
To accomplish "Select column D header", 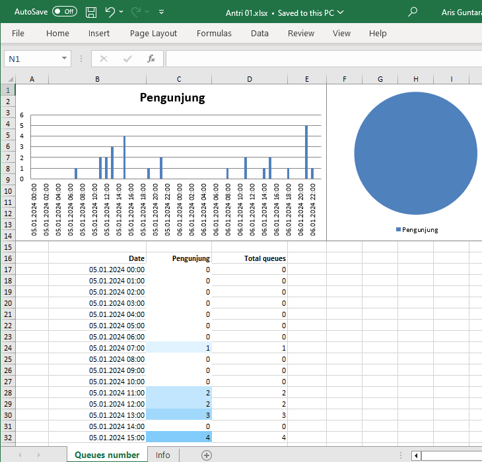I will pyautogui.click(x=250, y=79).
